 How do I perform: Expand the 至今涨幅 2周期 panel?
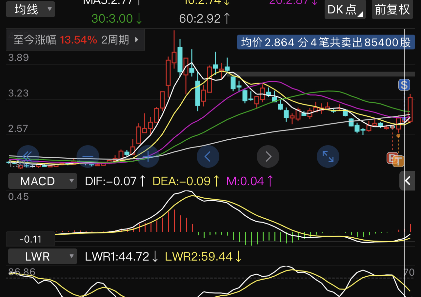[x=76, y=40]
